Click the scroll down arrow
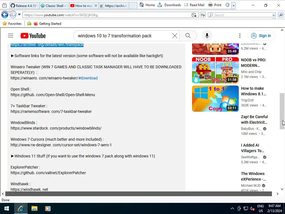 [x=282, y=189]
